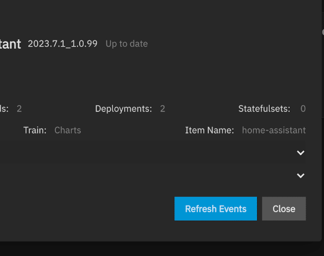
Task: Select version text 2023.7.1_1.0.99
Action: pyautogui.click(x=63, y=44)
